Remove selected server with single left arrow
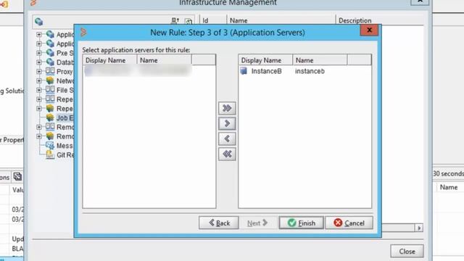Screen dimensions: 464x261 pyautogui.click(x=227, y=138)
